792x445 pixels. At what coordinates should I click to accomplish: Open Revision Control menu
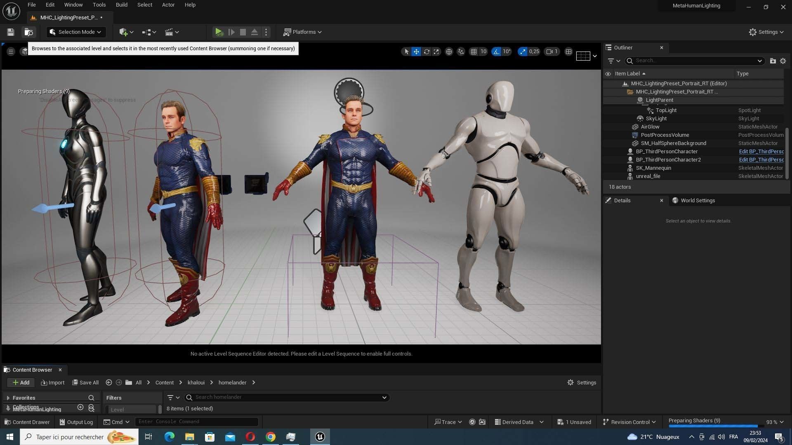(x=629, y=422)
